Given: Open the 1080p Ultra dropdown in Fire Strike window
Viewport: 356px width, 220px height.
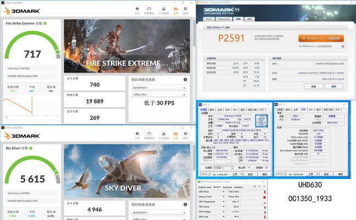Looking at the screenshot, I should [159, 95].
